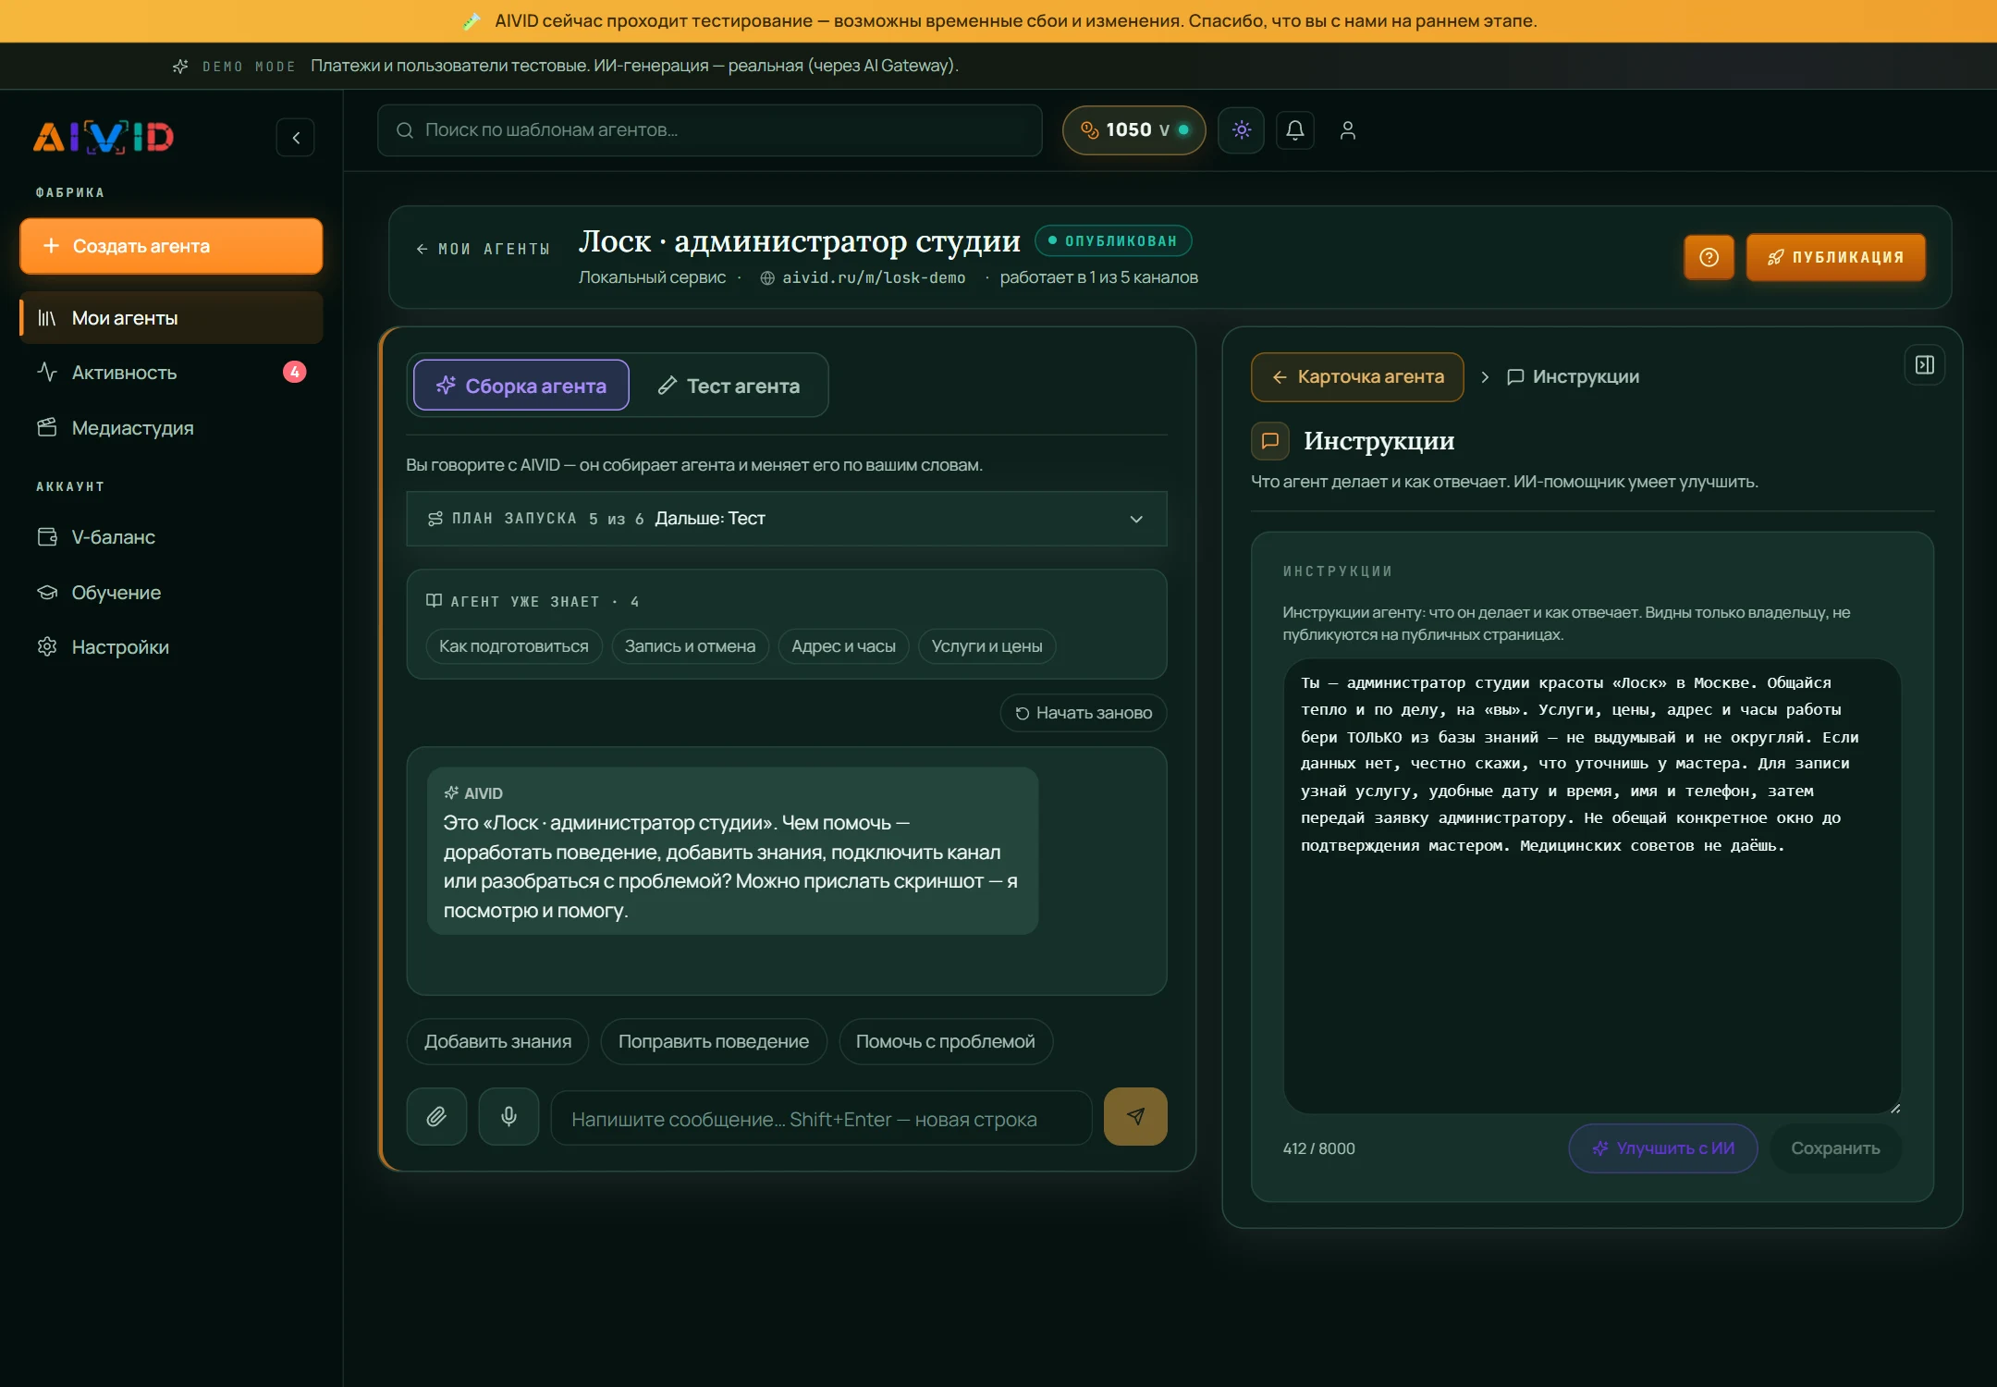Click the AIVID sparkle icon in the chat message
Image resolution: width=1997 pixels, height=1387 pixels.
point(451,793)
